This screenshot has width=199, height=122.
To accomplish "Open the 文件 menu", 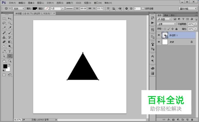I will coord(12,3).
